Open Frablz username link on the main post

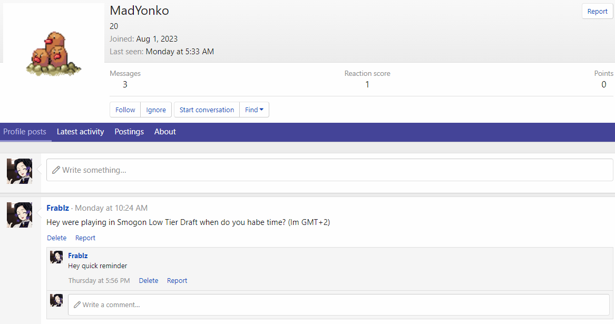tap(57, 208)
